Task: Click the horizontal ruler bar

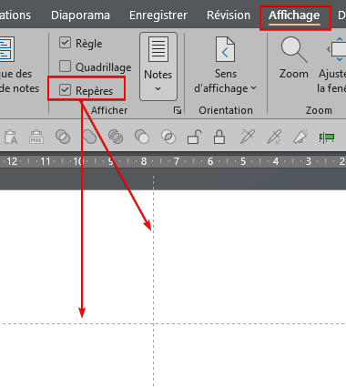Action: [x=173, y=161]
